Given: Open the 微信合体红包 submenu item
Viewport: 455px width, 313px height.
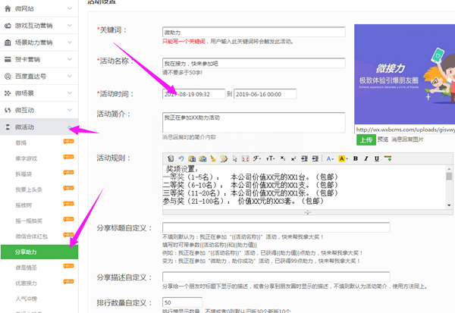Looking at the screenshot, I should point(31,236).
